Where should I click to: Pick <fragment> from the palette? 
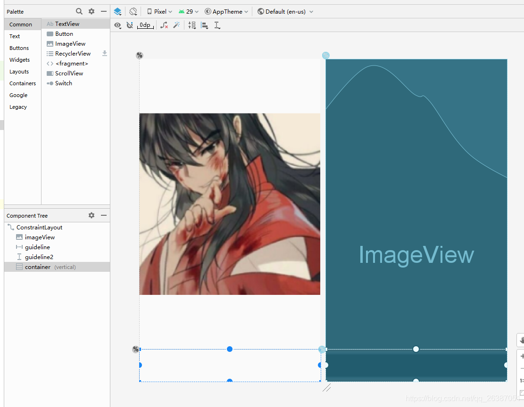pyautogui.click(x=75, y=64)
